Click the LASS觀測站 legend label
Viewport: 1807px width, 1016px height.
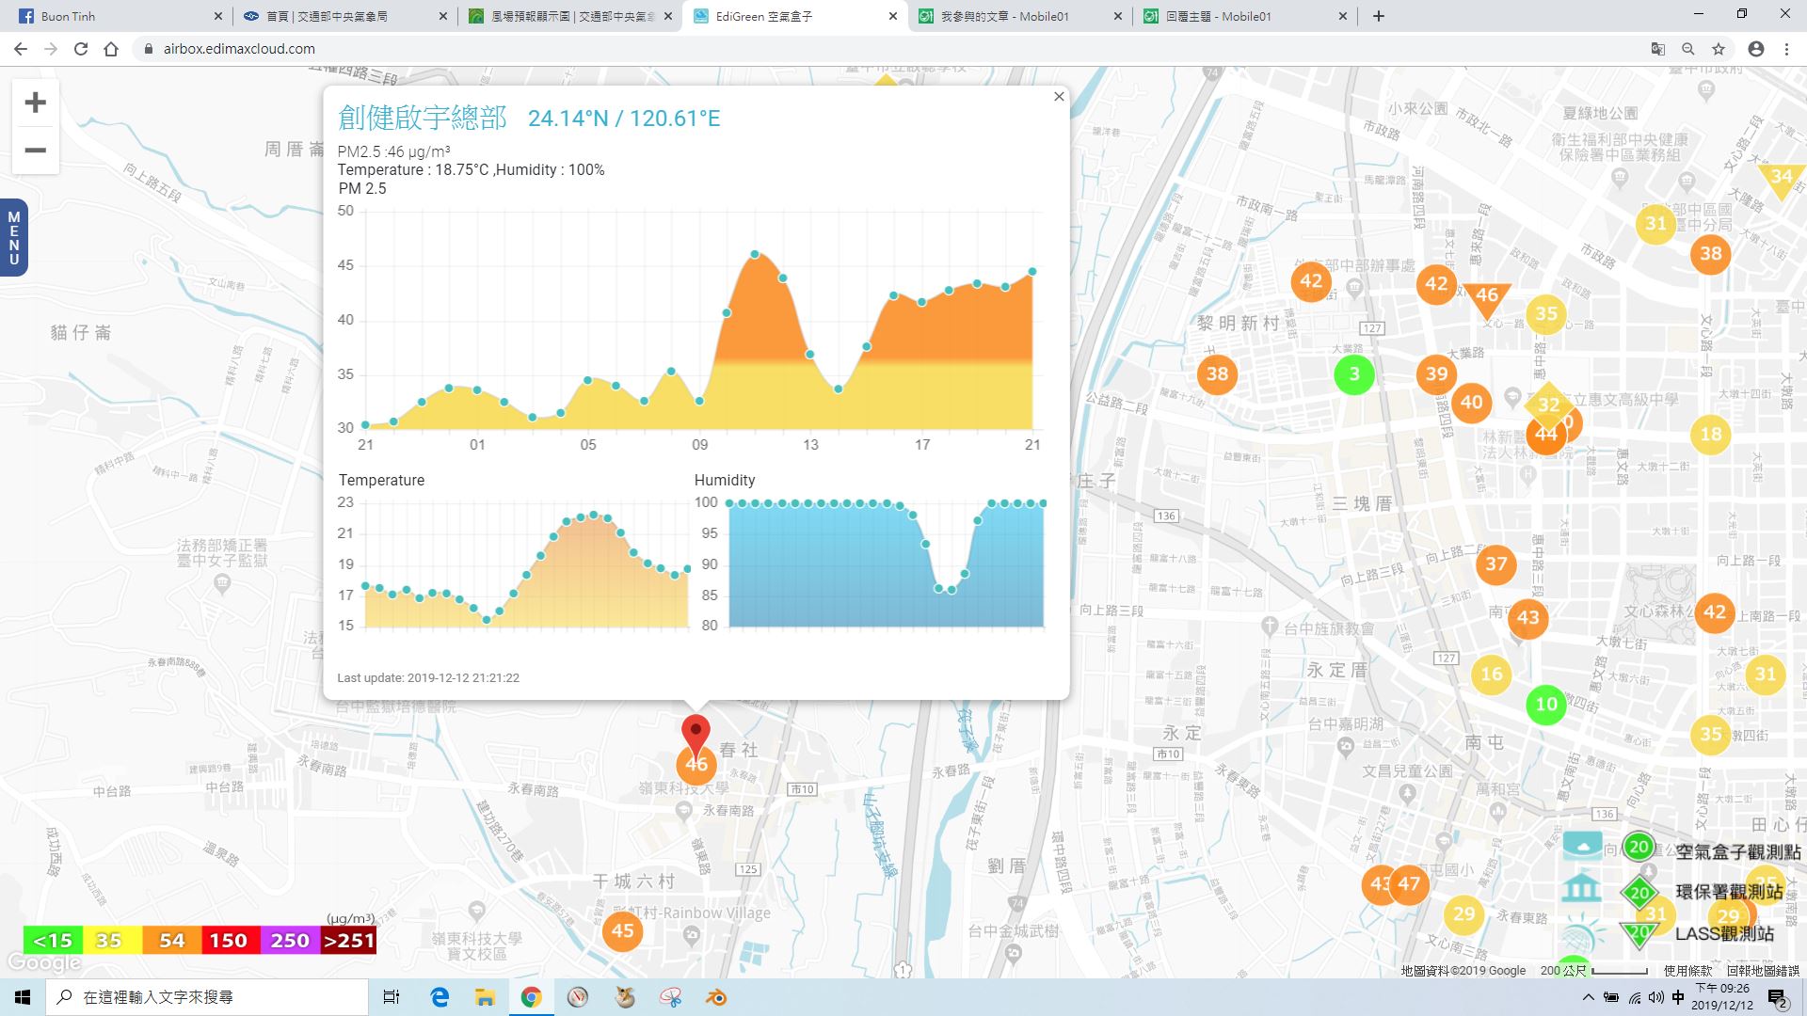1724,933
